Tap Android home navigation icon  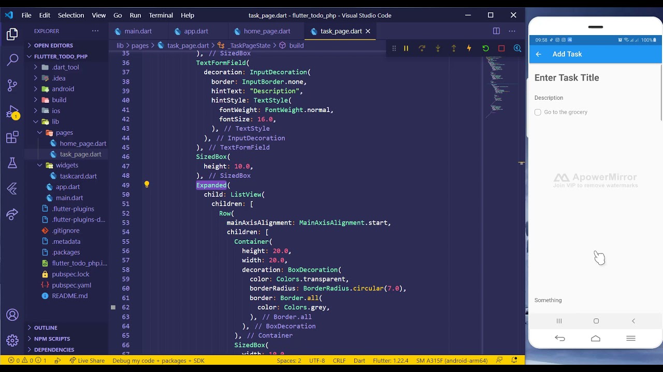[x=596, y=321]
